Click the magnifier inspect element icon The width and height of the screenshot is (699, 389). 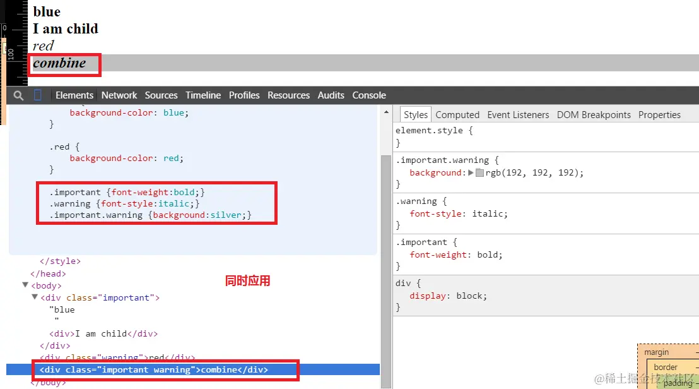18,95
